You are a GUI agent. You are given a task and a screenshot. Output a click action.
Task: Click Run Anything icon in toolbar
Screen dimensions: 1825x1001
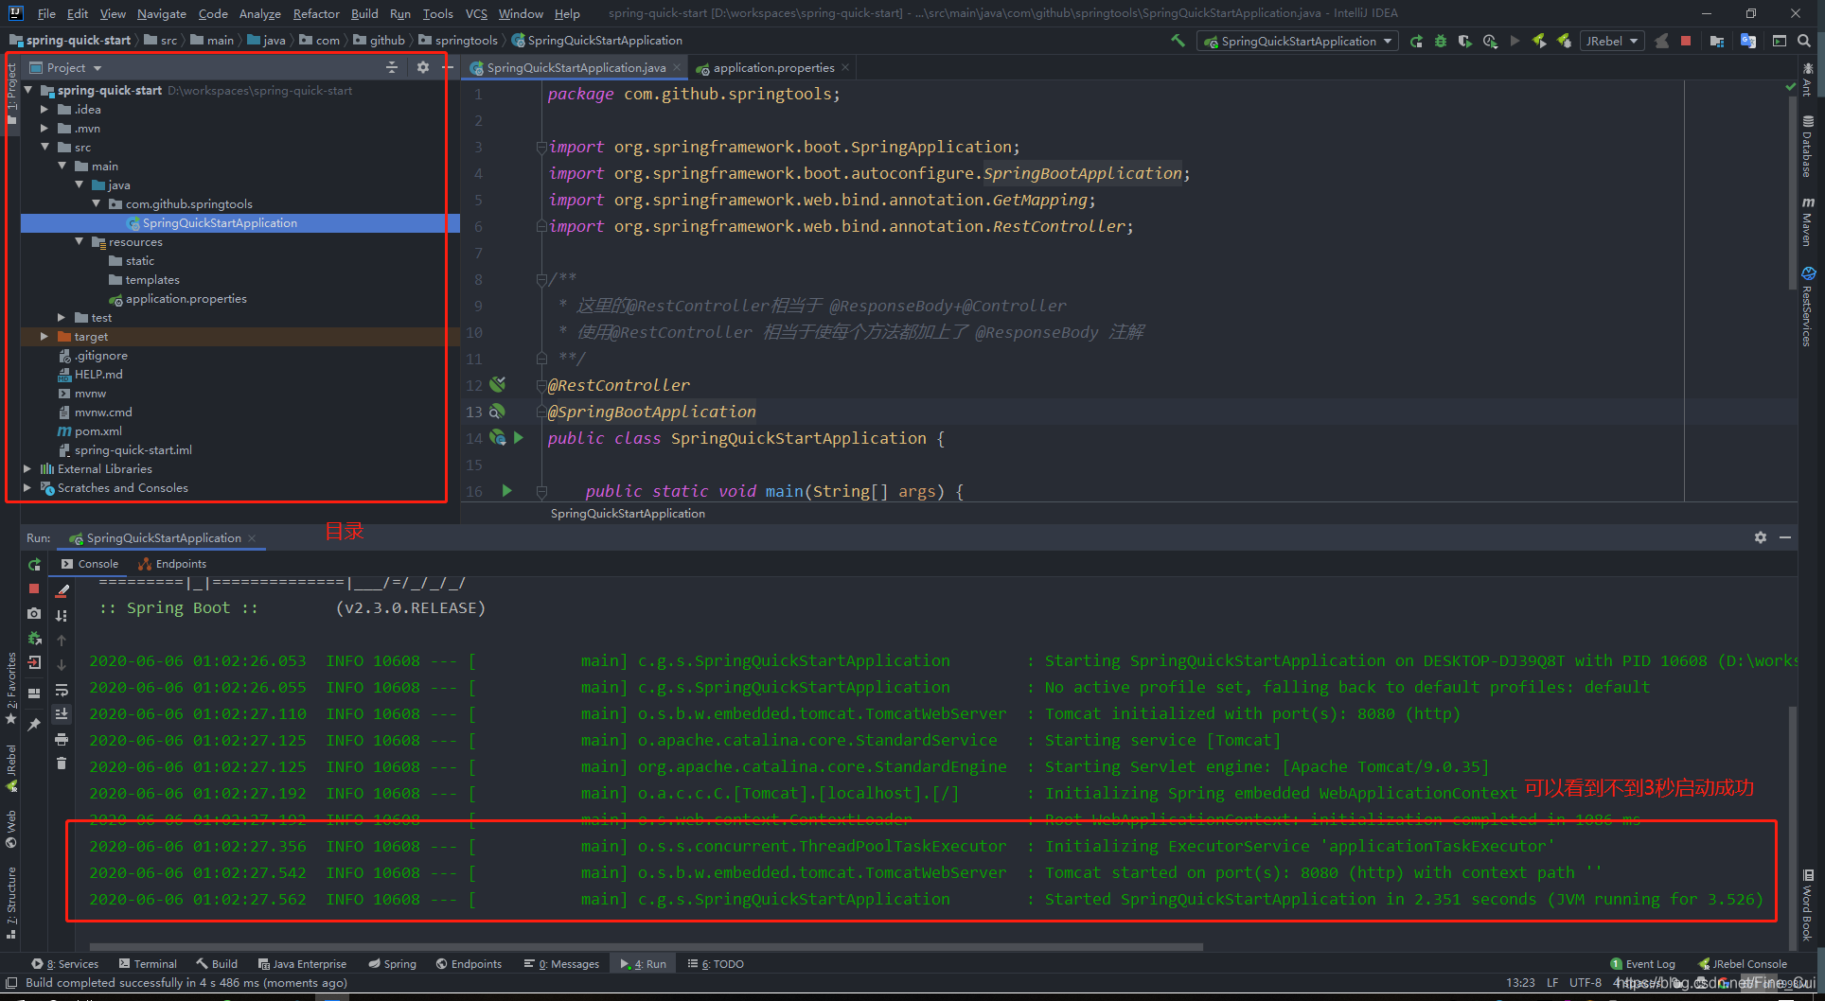coord(1780,41)
